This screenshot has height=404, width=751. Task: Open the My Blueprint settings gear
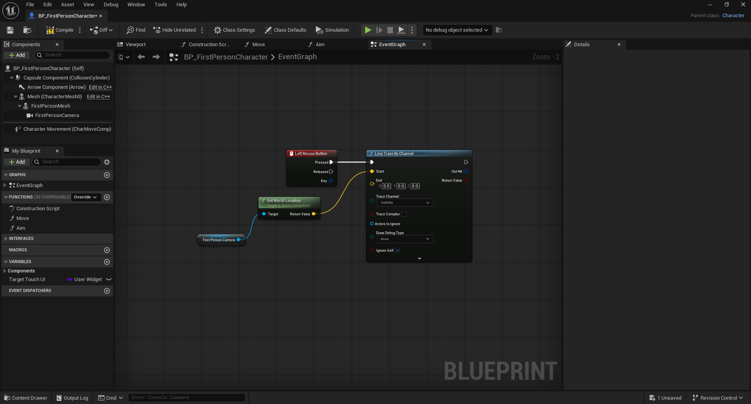click(x=107, y=162)
